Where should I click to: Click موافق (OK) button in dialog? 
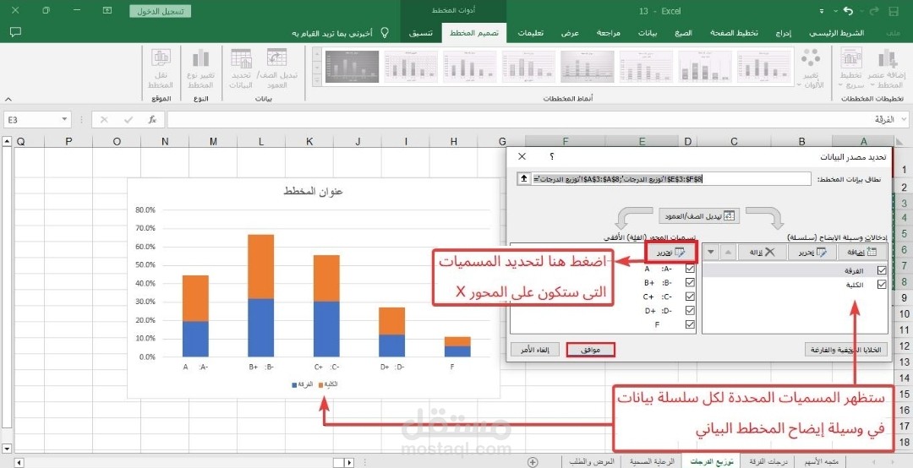(591, 349)
